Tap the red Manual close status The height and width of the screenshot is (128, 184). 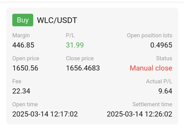pos(151,68)
